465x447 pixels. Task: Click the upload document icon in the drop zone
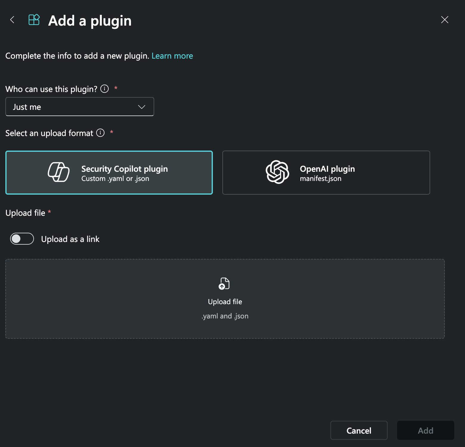[224, 284]
